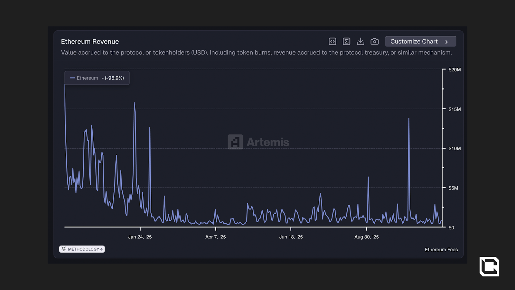515x290 pixels.
Task: Click the Artemis watermark logo icon
Action: pos(235,142)
